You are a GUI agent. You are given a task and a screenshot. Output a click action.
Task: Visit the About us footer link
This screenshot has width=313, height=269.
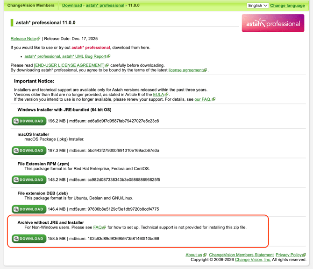(193, 255)
